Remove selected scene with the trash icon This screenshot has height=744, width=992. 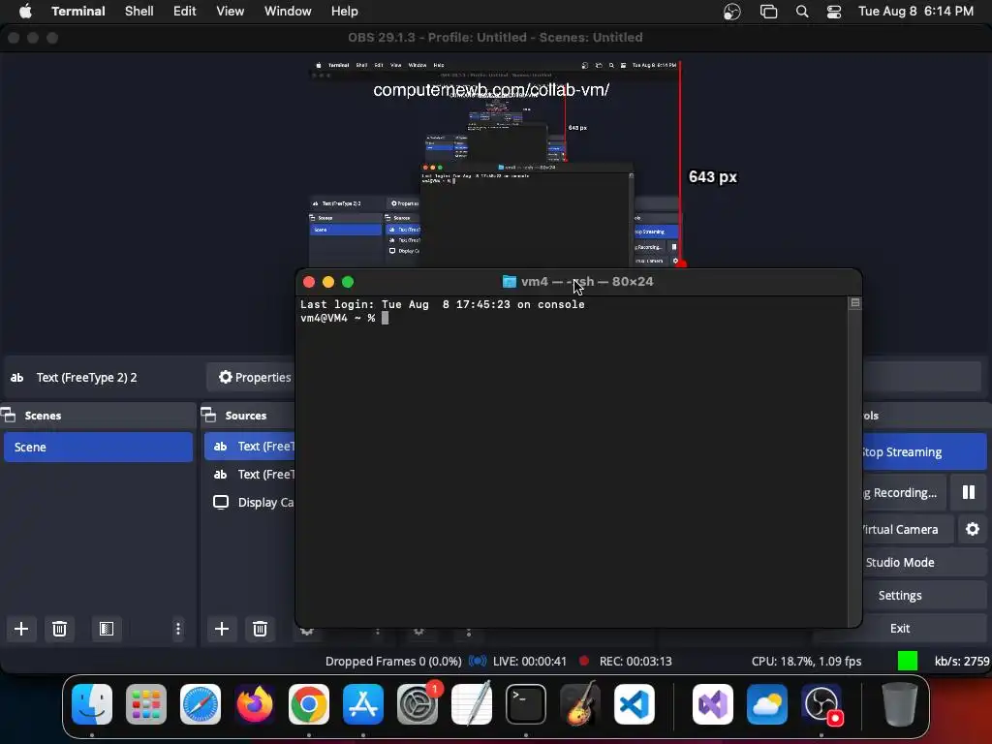coord(59,629)
